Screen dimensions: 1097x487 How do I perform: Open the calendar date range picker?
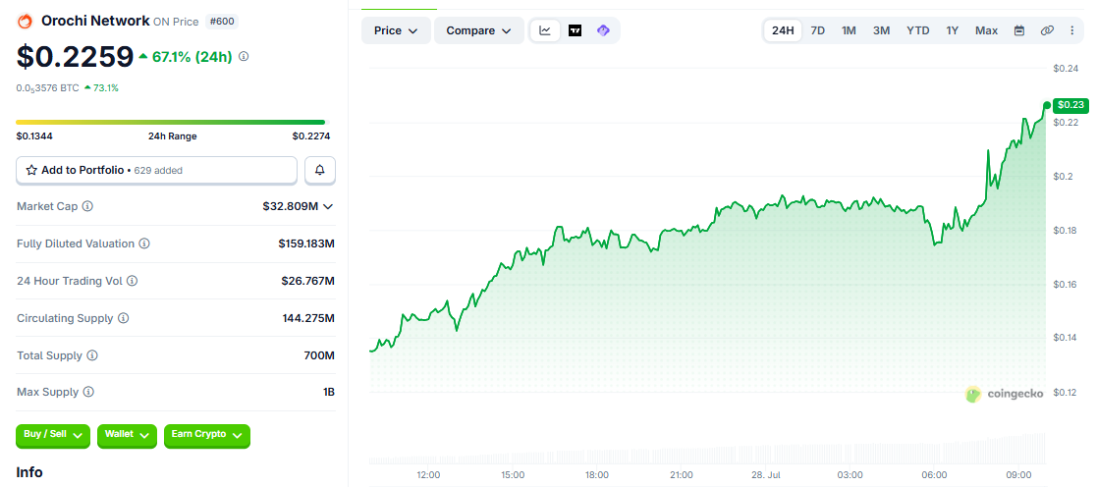tap(1019, 30)
